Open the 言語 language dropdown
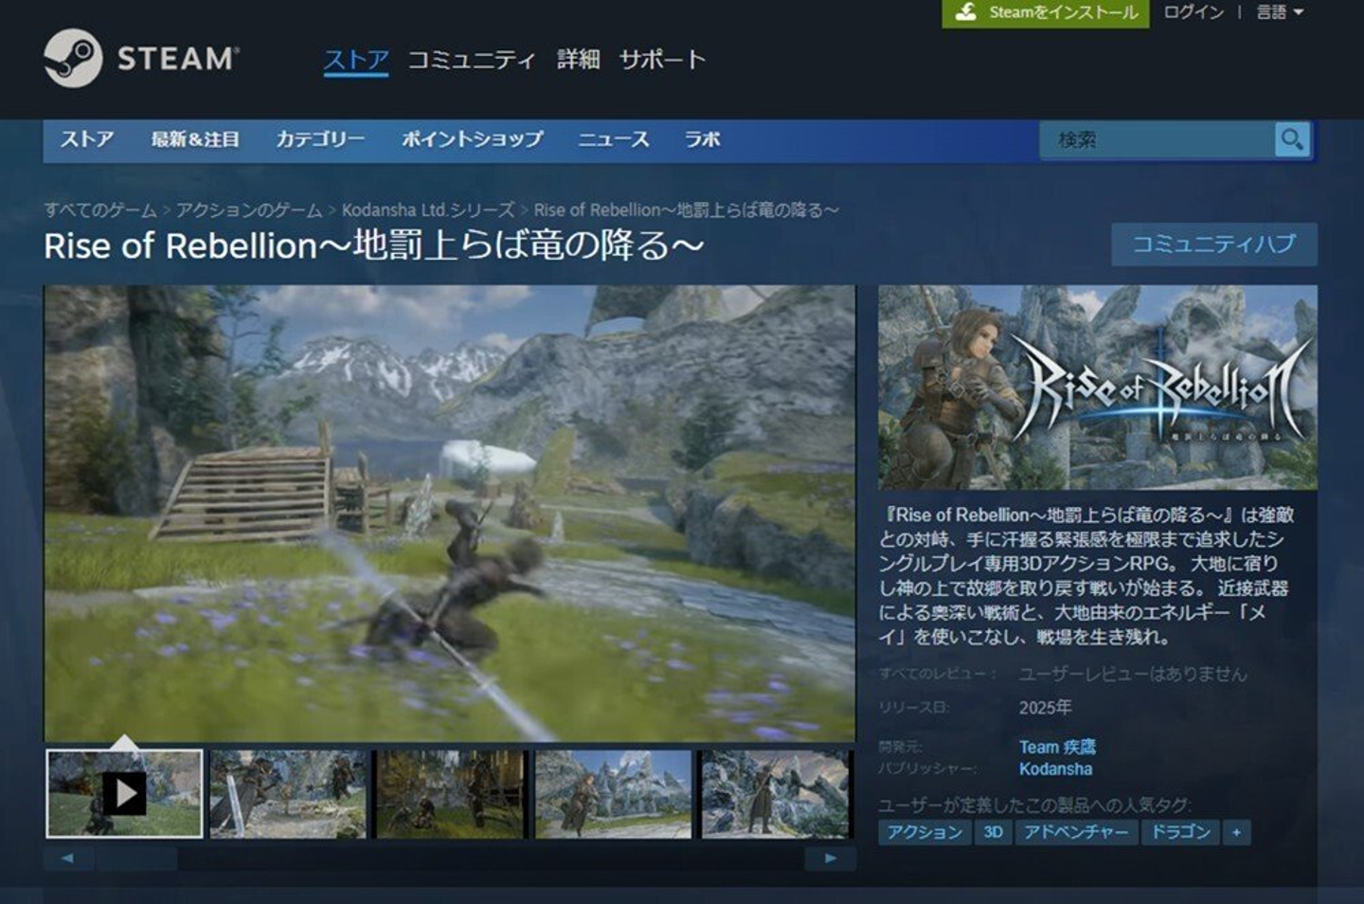 [1280, 12]
